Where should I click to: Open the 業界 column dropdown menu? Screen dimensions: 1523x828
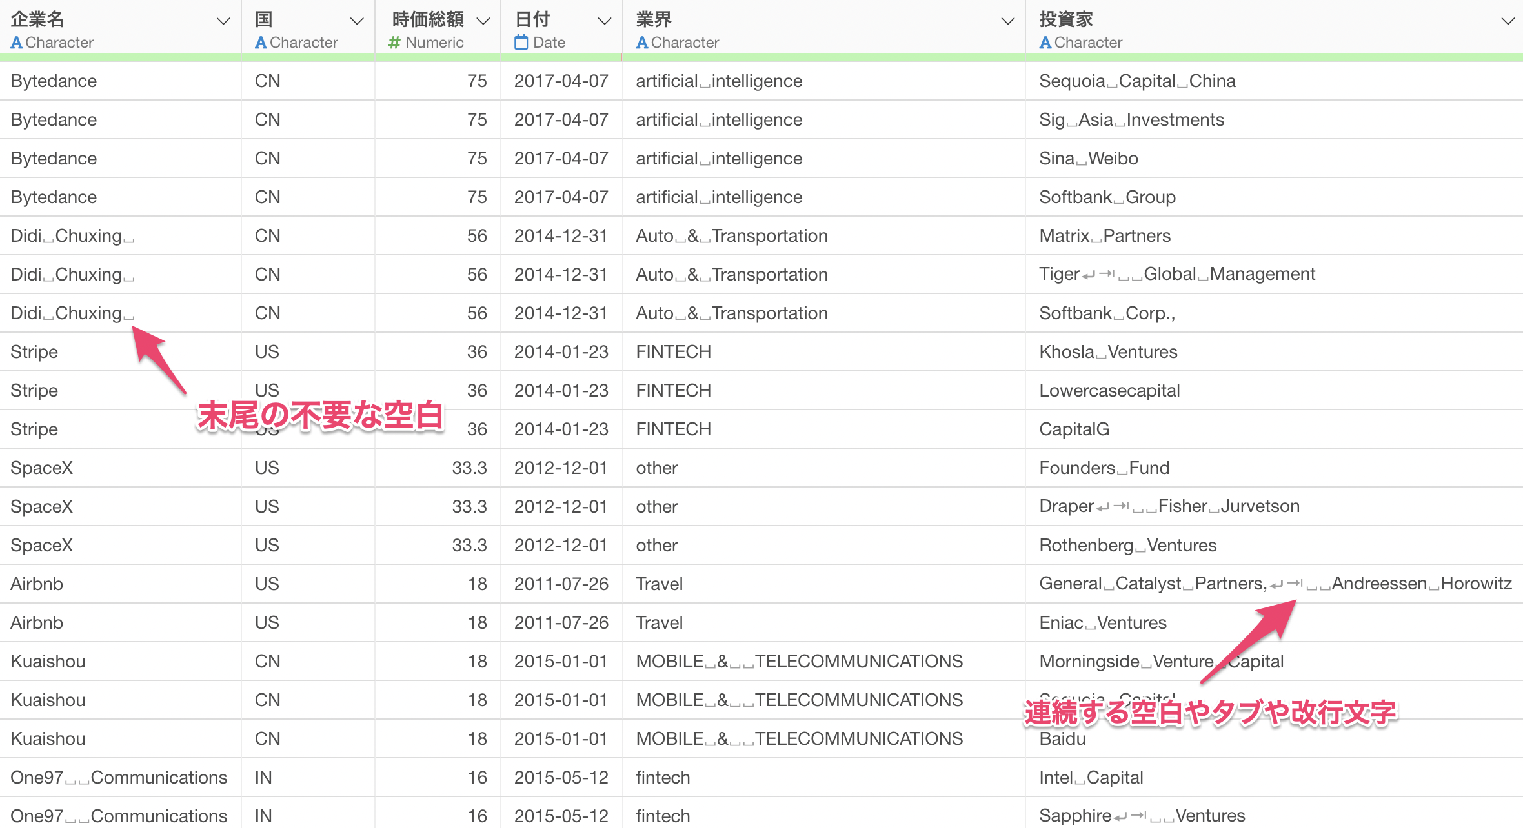pyautogui.click(x=1007, y=21)
